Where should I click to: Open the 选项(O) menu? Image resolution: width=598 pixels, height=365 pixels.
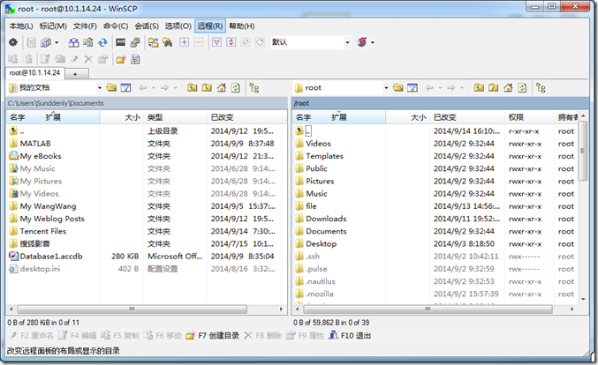[x=178, y=26]
